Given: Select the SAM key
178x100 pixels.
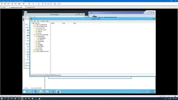Looking at the screenshot, I should click(x=39, y=43).
